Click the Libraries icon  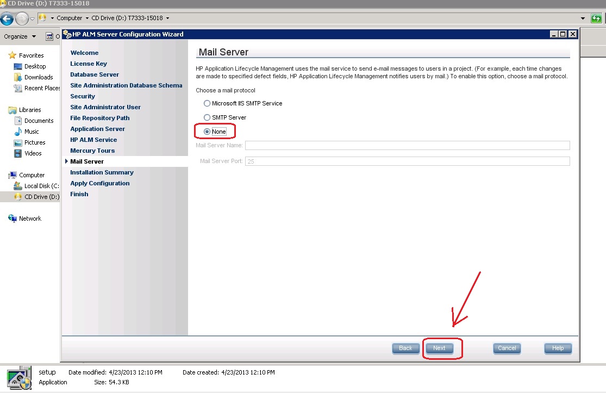tap(13, 110)
